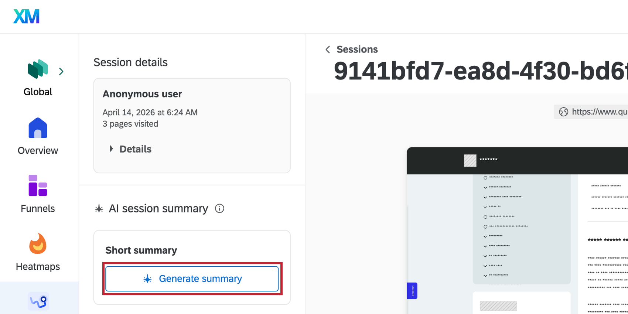Click the Sessions breadcrumb label
This screenshot has height=314, width=628.
[357, 49]
